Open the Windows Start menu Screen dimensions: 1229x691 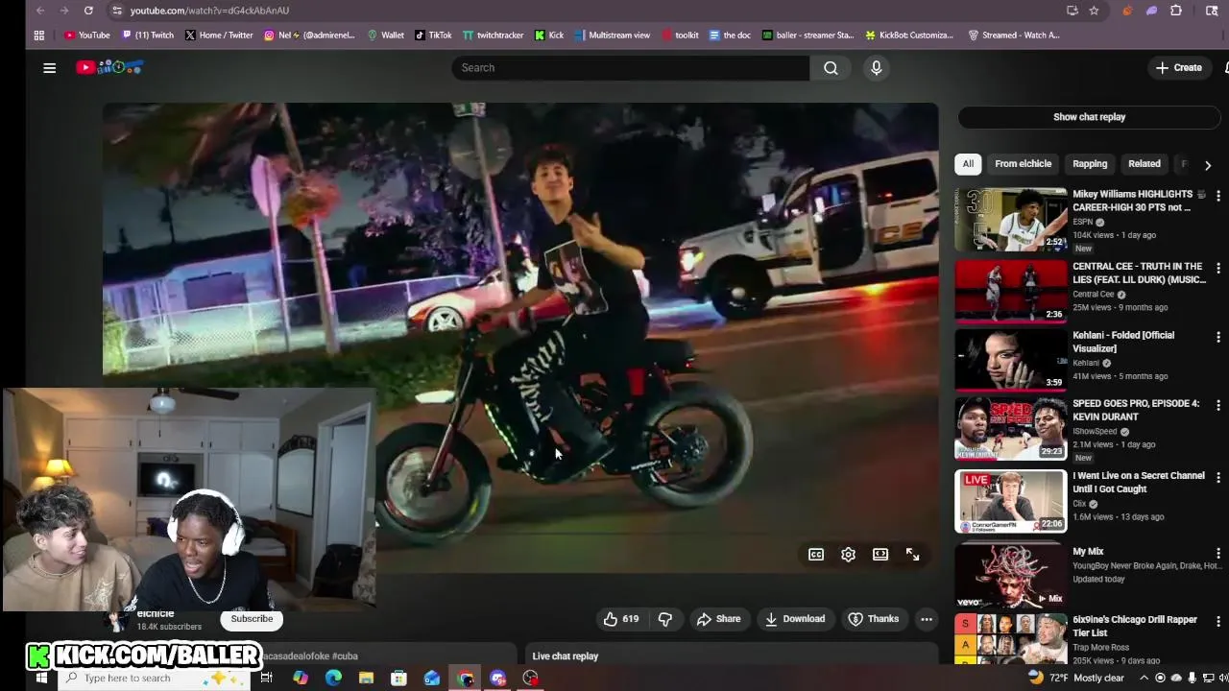pos(41,679)
